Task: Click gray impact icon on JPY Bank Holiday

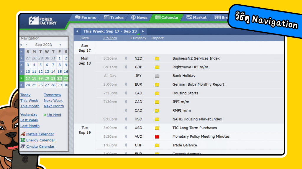Action: [x=157, y=76]
